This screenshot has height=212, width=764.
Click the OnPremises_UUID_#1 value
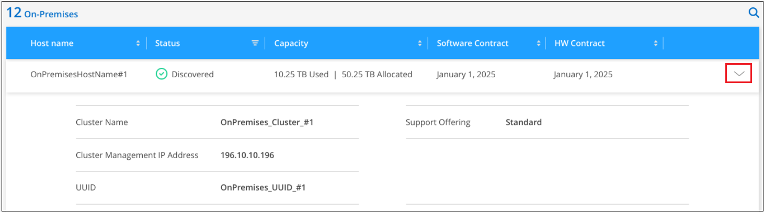pos(263,187)
